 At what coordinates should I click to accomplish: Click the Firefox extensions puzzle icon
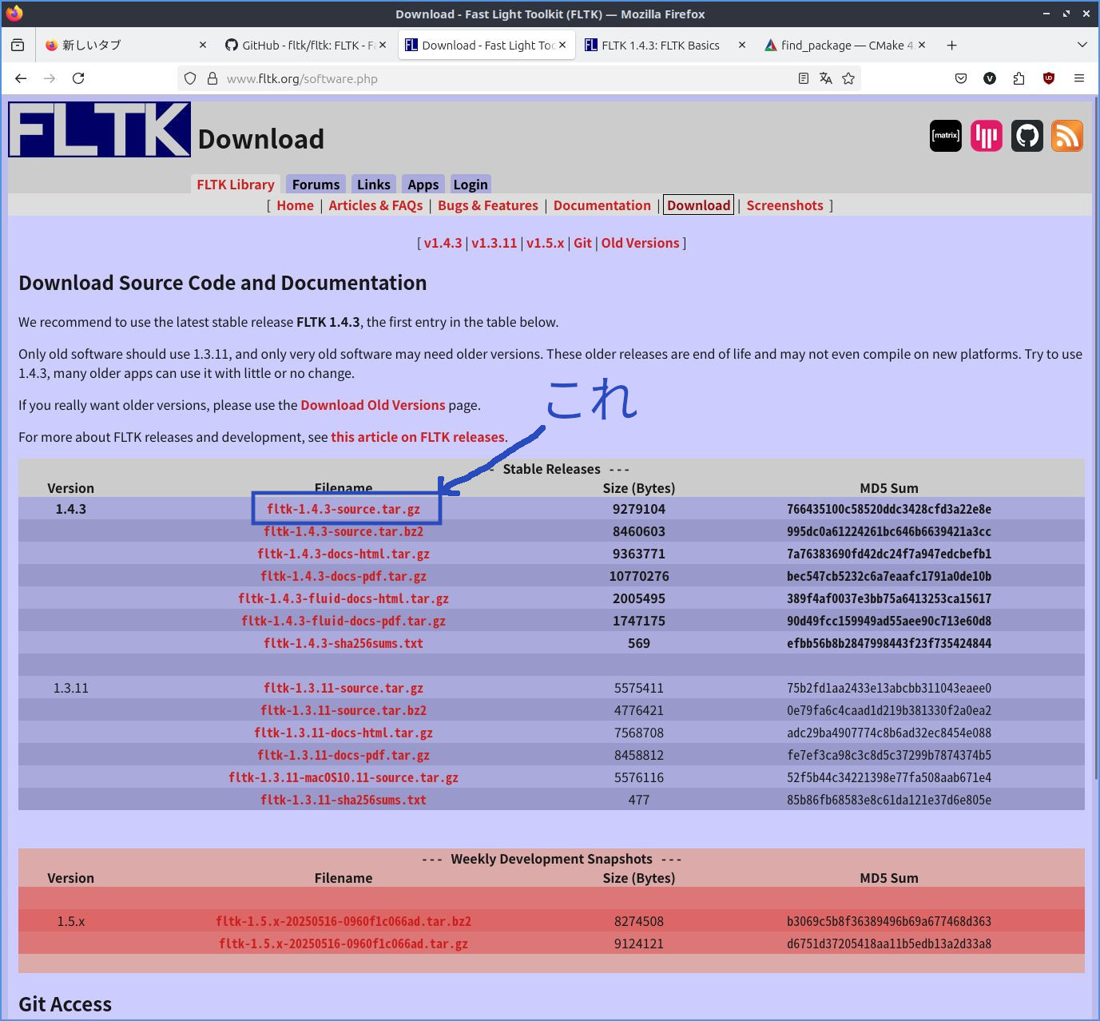(1019, 78)
